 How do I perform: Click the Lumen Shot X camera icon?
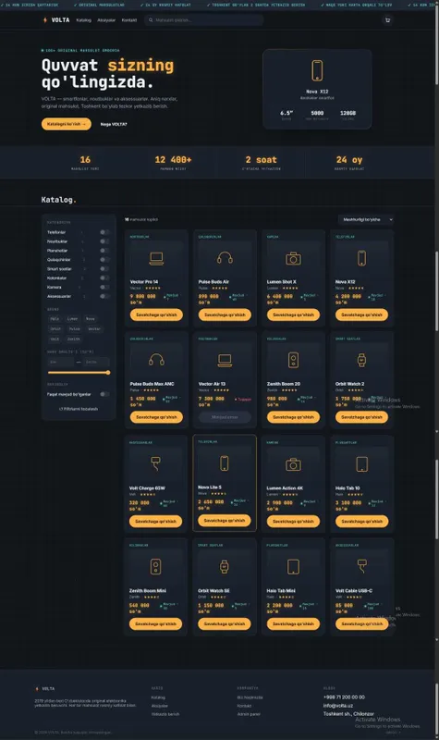[293, 258]
